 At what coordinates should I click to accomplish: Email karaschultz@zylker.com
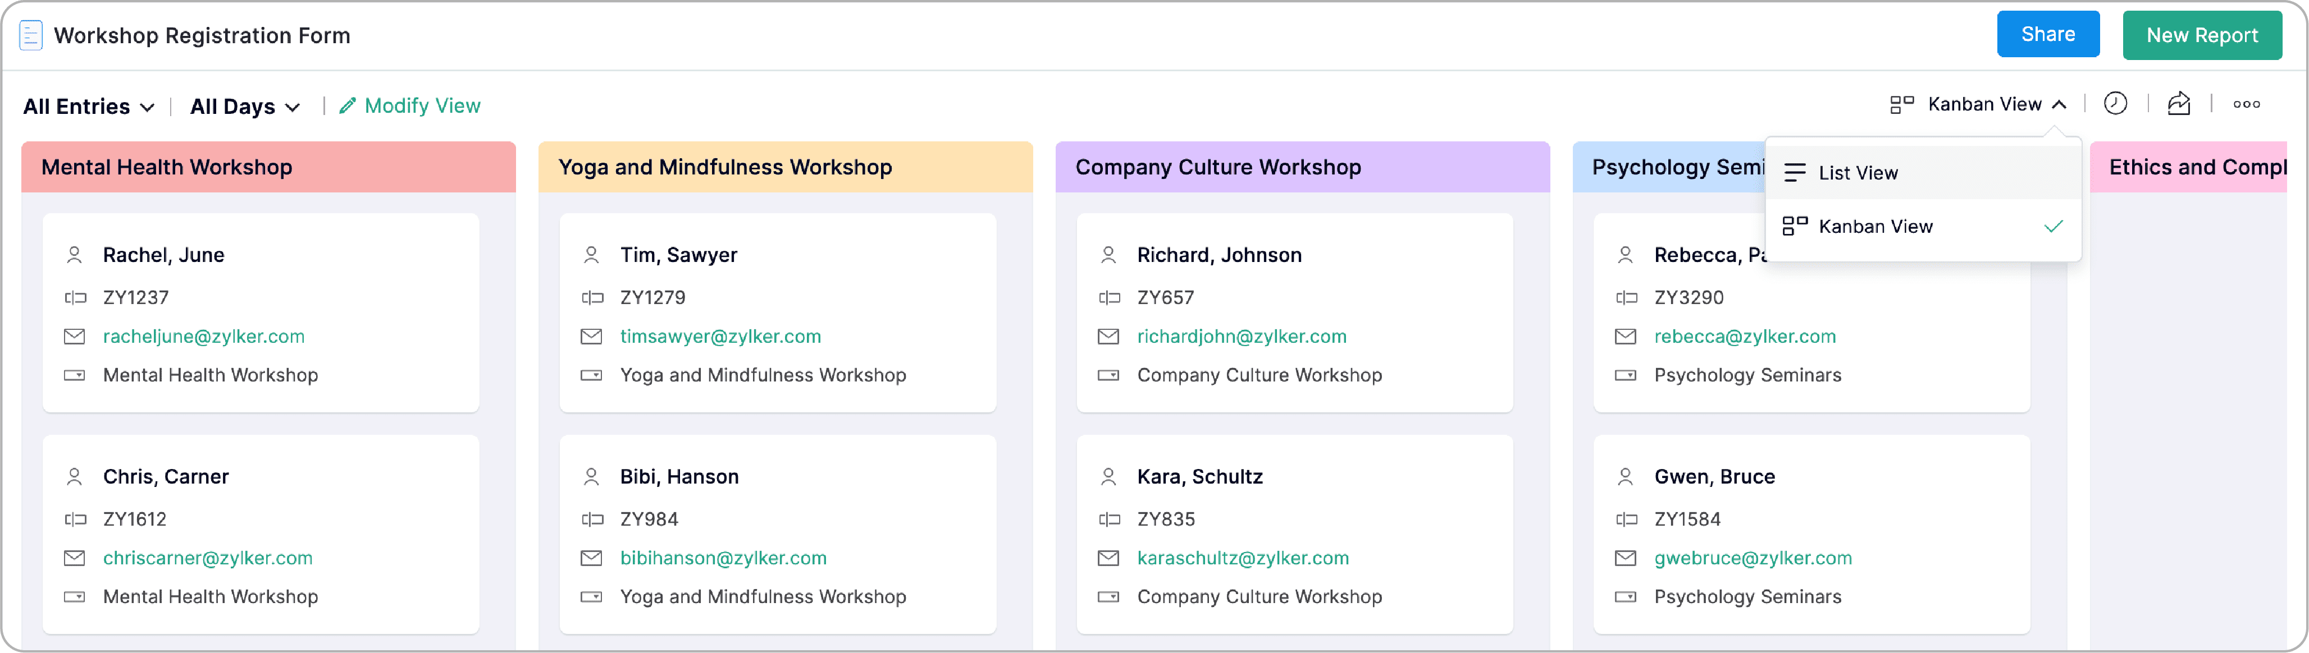pos(1242,558)
